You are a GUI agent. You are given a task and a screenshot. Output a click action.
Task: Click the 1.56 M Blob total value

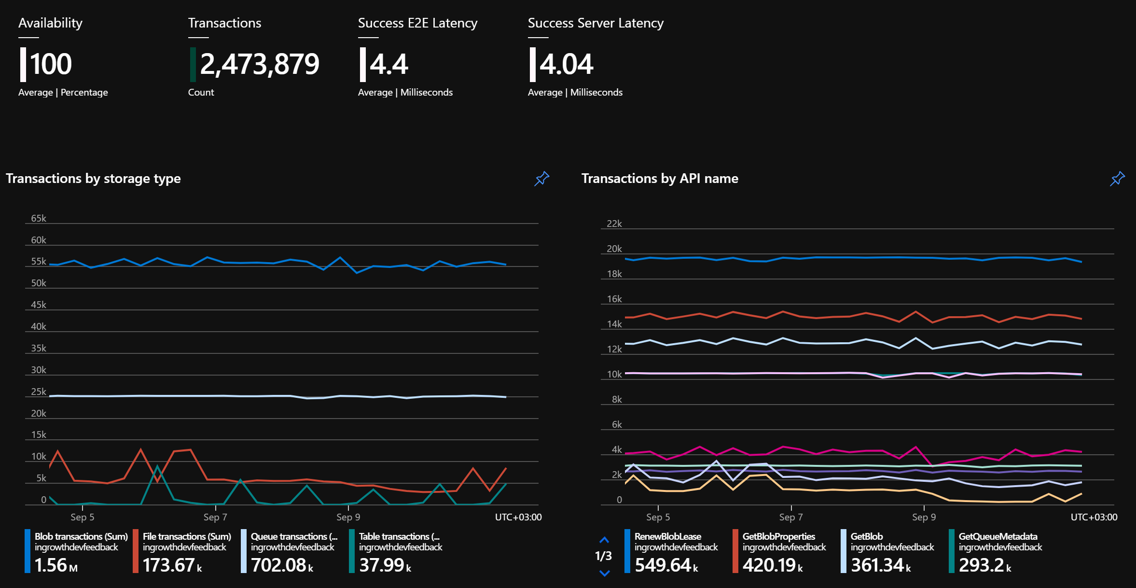(56, 565)
